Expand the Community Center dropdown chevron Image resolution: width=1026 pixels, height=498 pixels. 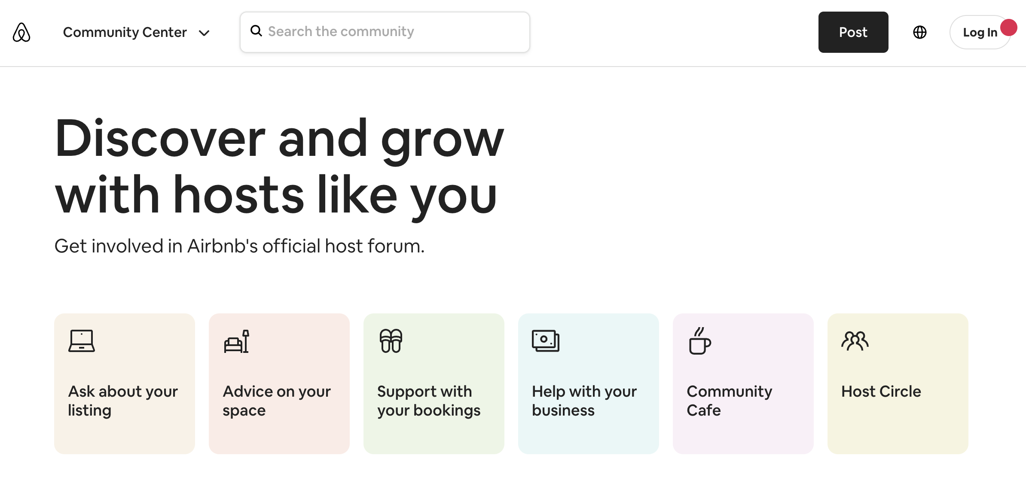point(204,33)
